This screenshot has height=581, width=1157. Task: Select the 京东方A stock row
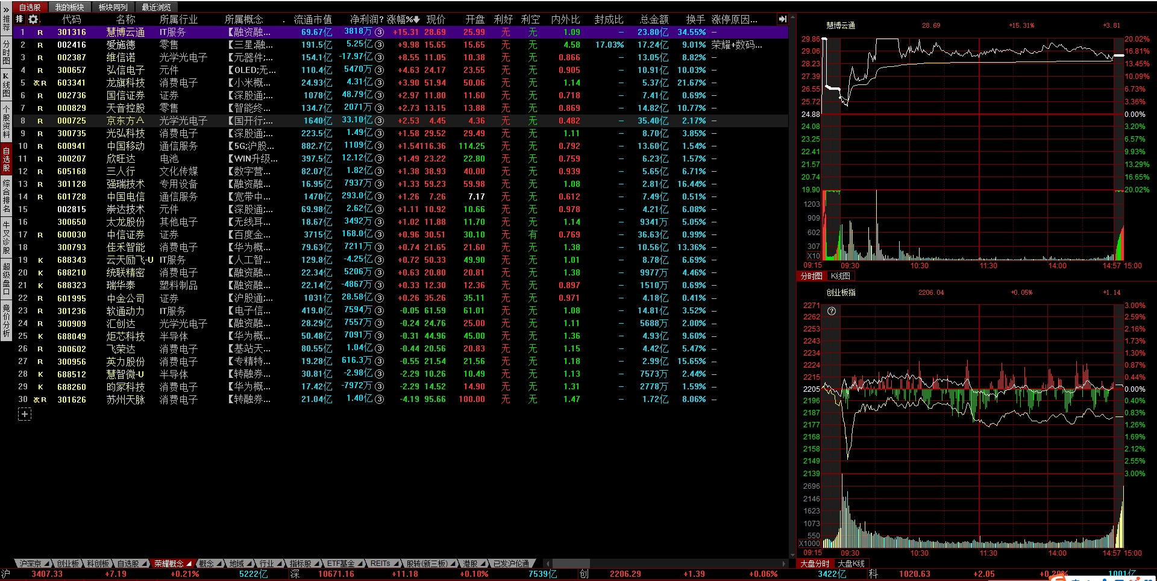click(126, 121)
